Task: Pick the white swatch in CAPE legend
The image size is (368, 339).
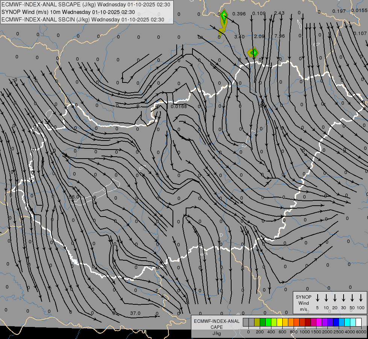Action: pos(359,322)
